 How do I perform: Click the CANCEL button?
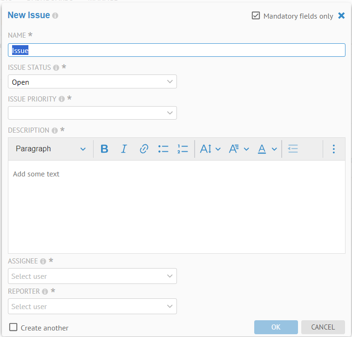(323, 327)
